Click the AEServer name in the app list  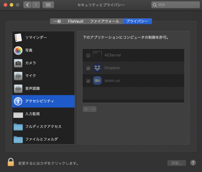[x=113, y=55]
